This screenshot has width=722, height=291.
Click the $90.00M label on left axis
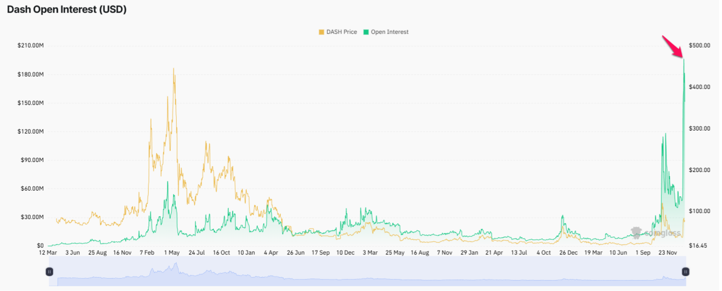(32, 160)
